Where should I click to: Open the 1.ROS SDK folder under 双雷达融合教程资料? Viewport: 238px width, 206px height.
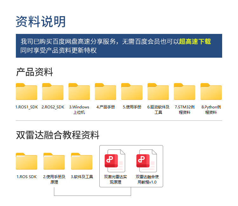click(x=26, y=162)
